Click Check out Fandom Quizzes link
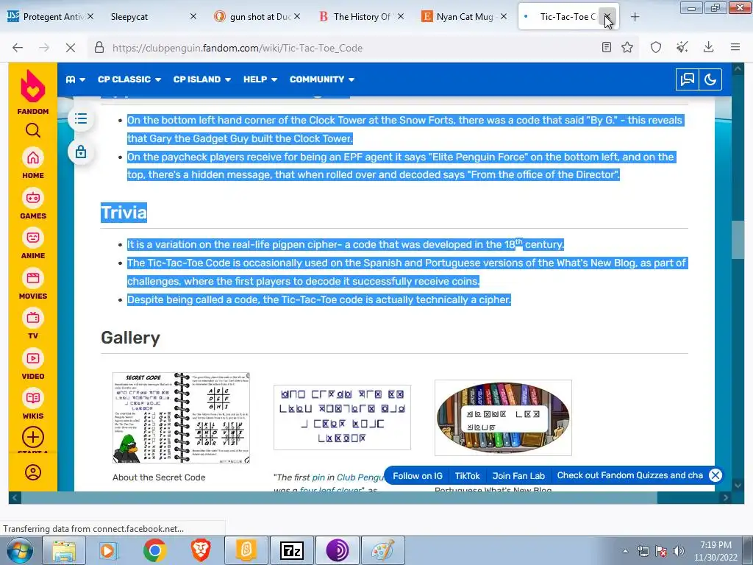753x565 pixels. click(629, 475)
